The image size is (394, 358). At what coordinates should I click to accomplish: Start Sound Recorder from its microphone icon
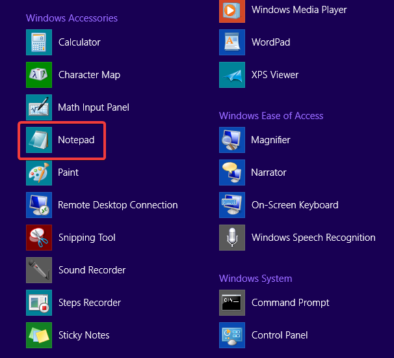tap(39, 270)
